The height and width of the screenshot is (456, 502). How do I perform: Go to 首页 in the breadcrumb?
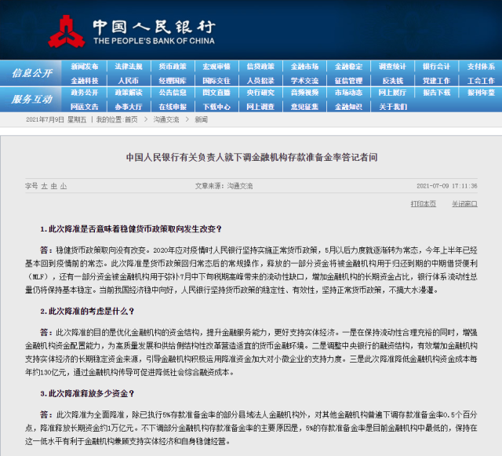131,119
